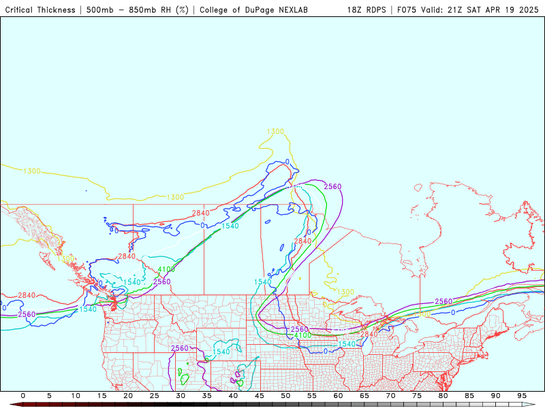Click the "80" scale value on the colorbar
The width and height of the screenshot is (545, 408).
[443, 396]
